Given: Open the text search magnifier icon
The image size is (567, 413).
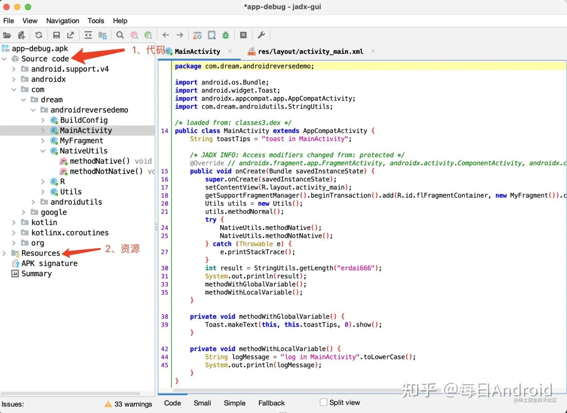Looking at the screenshot, I should coord(119,35).
